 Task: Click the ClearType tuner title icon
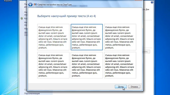click(x=35, y=4)
